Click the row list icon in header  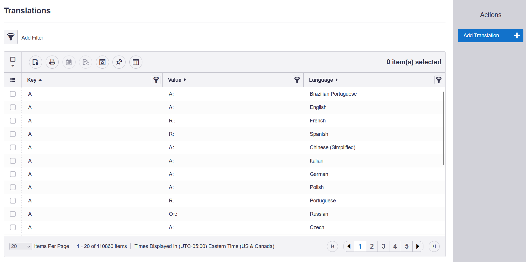point(12,80)
